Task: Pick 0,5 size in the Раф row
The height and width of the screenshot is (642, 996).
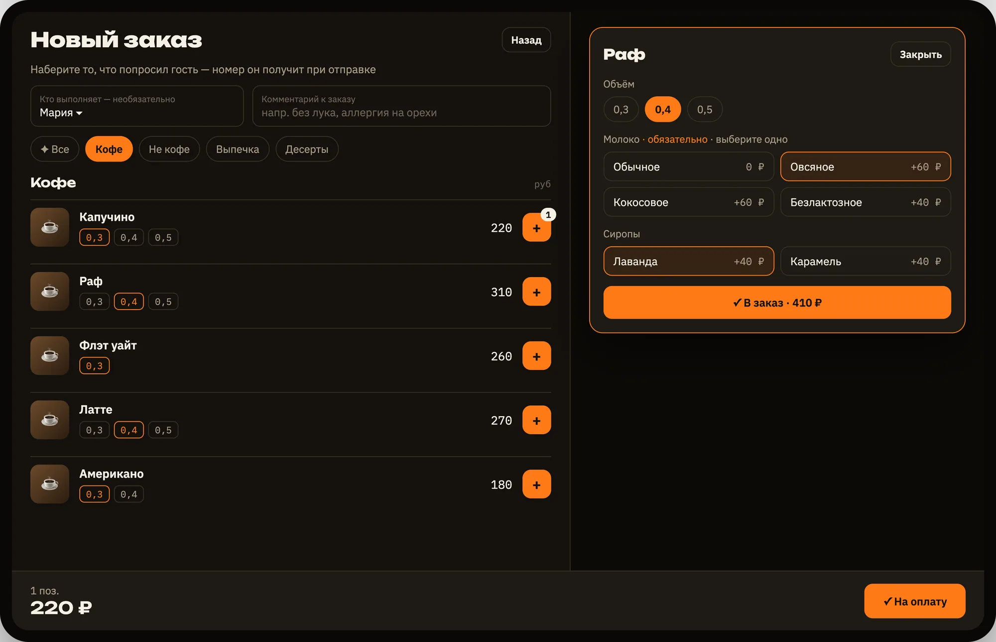Action: [163, 302]
